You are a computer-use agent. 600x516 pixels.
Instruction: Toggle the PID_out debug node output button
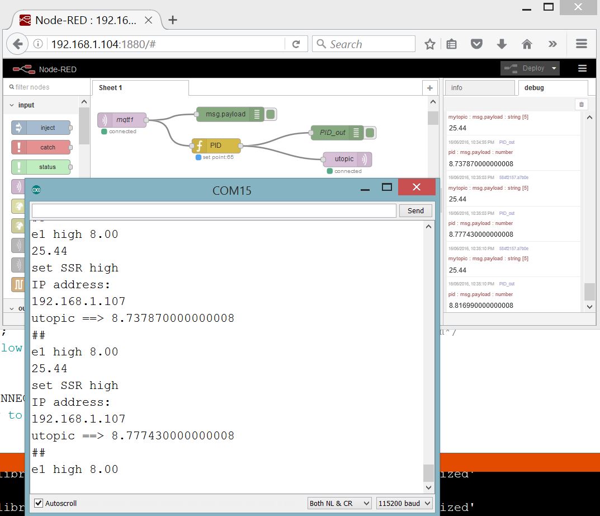[x=370, y=133]
